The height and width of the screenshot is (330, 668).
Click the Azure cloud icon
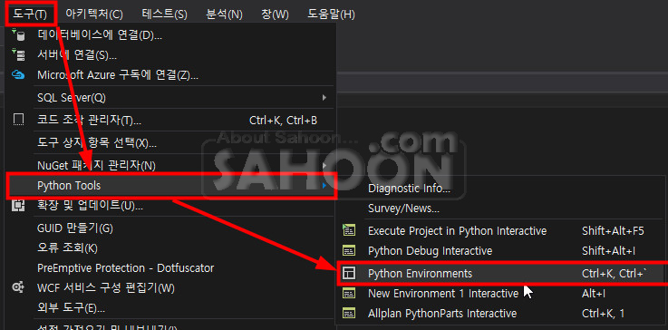click(x=18, y=75)
